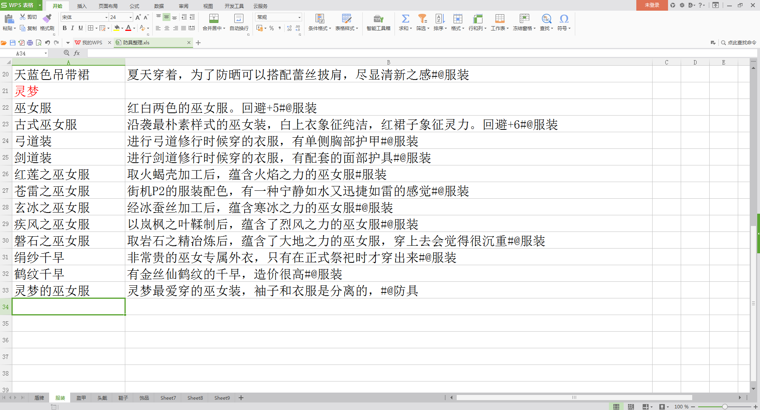
Task: Apply percent style with the % icon
Action: point(272,28)
